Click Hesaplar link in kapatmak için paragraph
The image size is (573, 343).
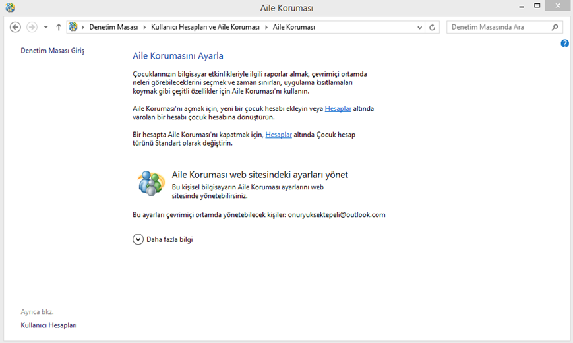(278, 135)
